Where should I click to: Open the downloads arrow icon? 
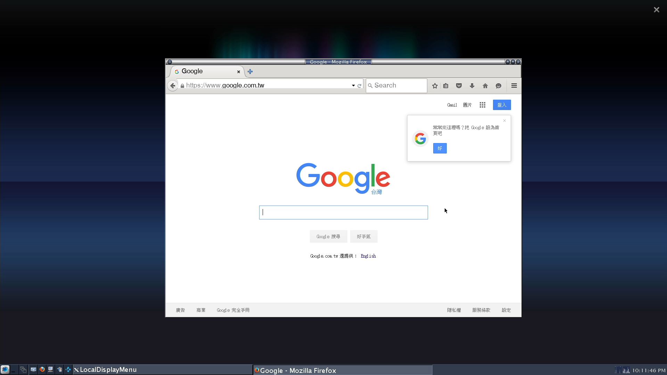(x=472, y=86)
